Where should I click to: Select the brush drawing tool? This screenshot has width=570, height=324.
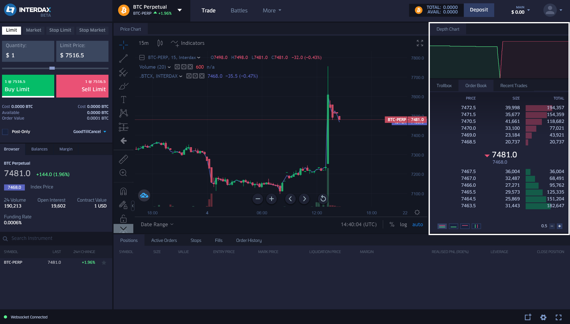[x=123, y=86]
